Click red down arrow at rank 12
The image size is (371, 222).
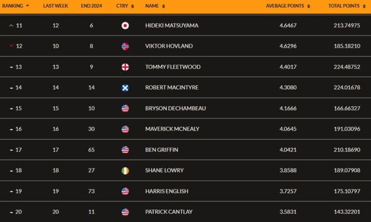click(x=11, y=46)
